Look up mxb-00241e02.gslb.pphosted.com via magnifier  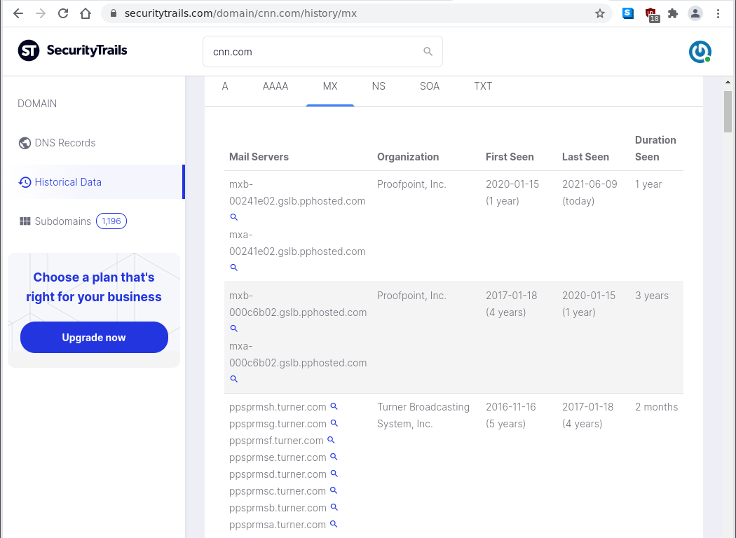(x=233, y=217)
